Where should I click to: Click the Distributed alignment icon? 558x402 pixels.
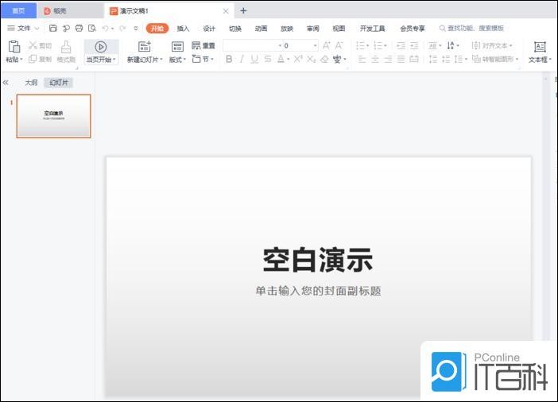(x=414, y=59)
